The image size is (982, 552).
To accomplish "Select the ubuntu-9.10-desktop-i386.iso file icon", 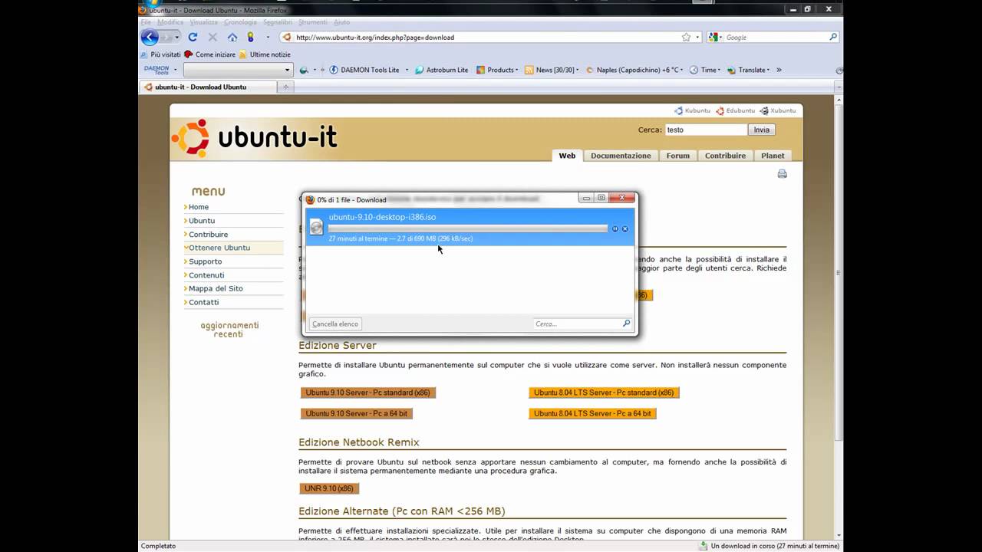I will point(316,226).
